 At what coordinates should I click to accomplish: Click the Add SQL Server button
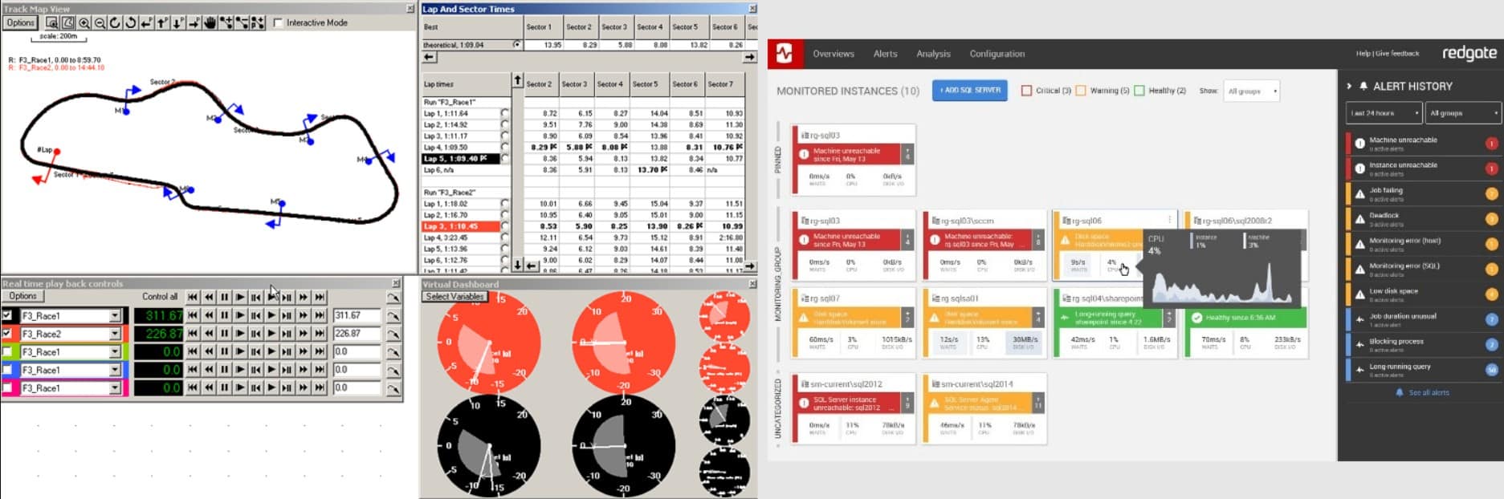click(970, 91)
